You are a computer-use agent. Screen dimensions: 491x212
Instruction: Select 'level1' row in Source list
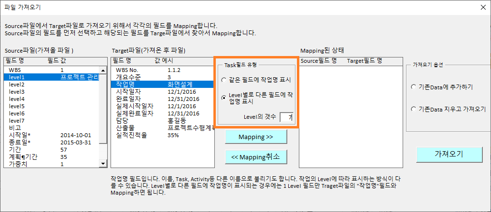coord(52,77)
